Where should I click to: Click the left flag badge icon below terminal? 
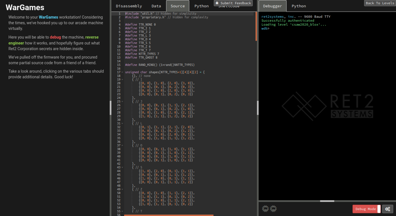(x=265, y=208)
